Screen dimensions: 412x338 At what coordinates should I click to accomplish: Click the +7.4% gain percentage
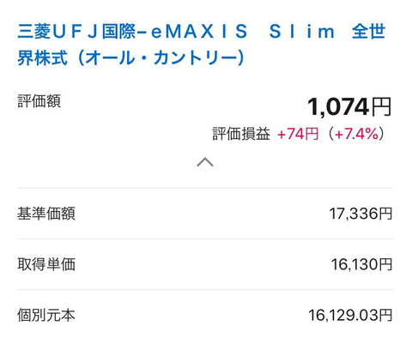tap(356, 134)
